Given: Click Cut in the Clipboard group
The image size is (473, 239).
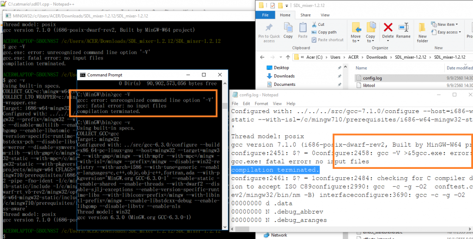Looking at the screenshot, I should click(x=318, y=24).
